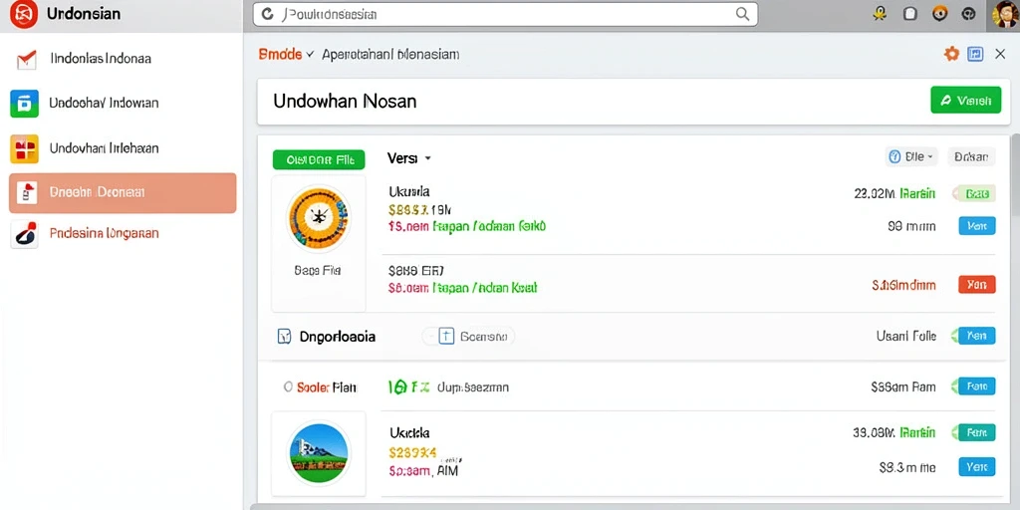The width and height of the screenshot is (1020, 510).
Task: Open Undoohav Indowan sidebar item
Action: pos(123,103)
